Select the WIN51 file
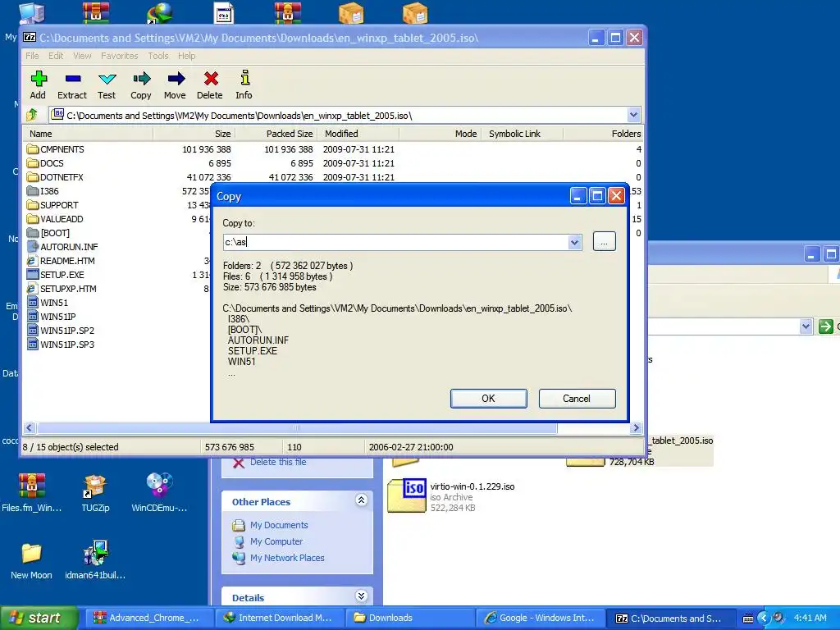840x630 pixels. pyautogui.click(x=47, y=303)
